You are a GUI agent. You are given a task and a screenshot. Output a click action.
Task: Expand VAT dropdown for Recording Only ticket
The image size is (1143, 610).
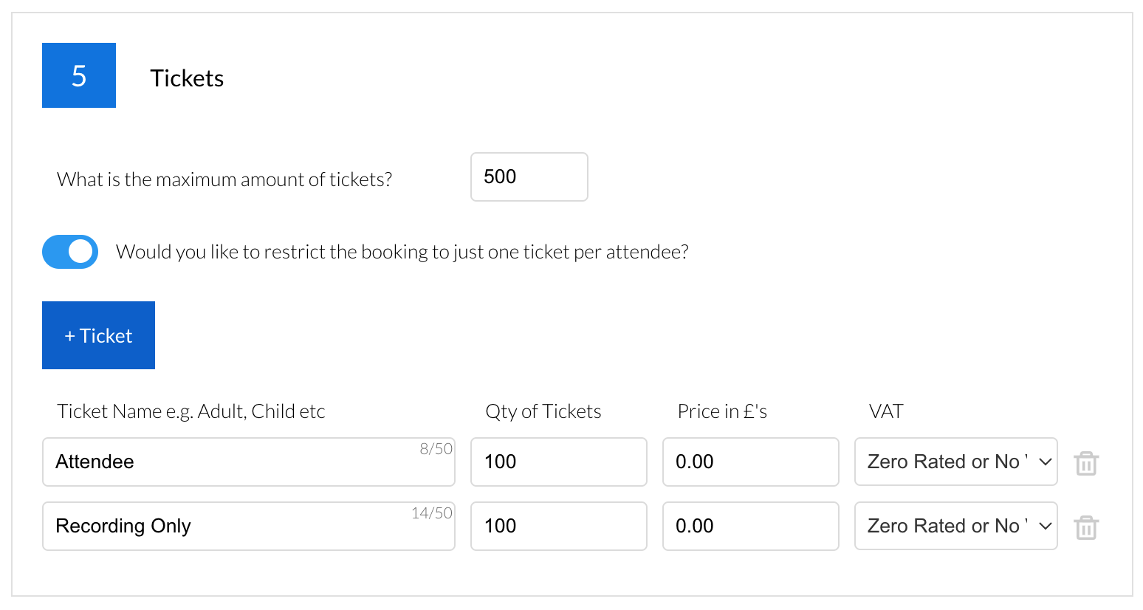point(955,527)
